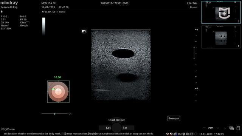Click the 'G 51' gain parameter
242x136 pixels.
point(3,19)
